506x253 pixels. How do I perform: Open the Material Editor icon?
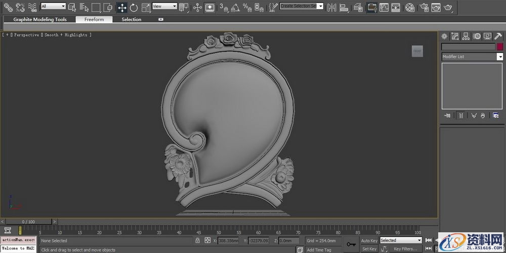click(x=410, y=7)
